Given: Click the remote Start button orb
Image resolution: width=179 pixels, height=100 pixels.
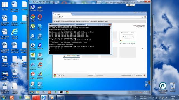Looking at the screenshot, I should [32, 92].
